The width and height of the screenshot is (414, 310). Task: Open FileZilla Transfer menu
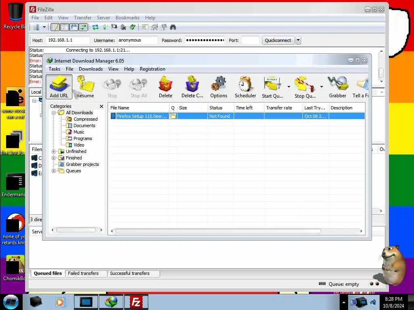[x=82, y=18]
